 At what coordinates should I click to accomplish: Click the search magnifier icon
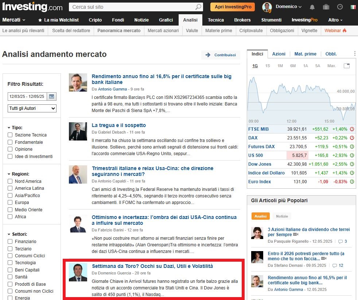[x=198, y=7]
